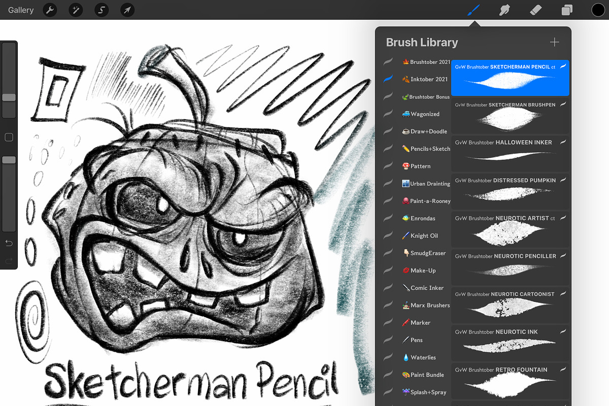The width and height of the screenshot is (609, 406).
Task: Click the Undo arrow in sidebar
Action: click(9, 244)
